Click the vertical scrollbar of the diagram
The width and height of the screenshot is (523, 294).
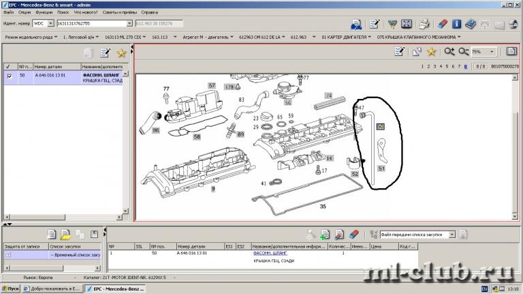[x=515, y=147]
